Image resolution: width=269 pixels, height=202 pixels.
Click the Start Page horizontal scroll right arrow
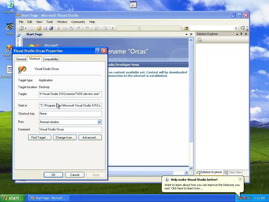(x=187, y=173)
